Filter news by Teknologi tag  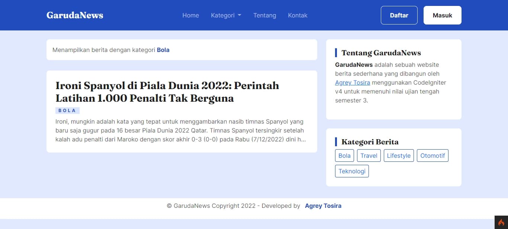[x=352, y=171]
